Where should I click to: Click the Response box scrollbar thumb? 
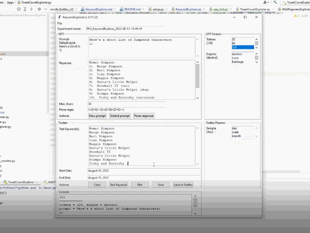pyautogui.click(x=197, y=76)
